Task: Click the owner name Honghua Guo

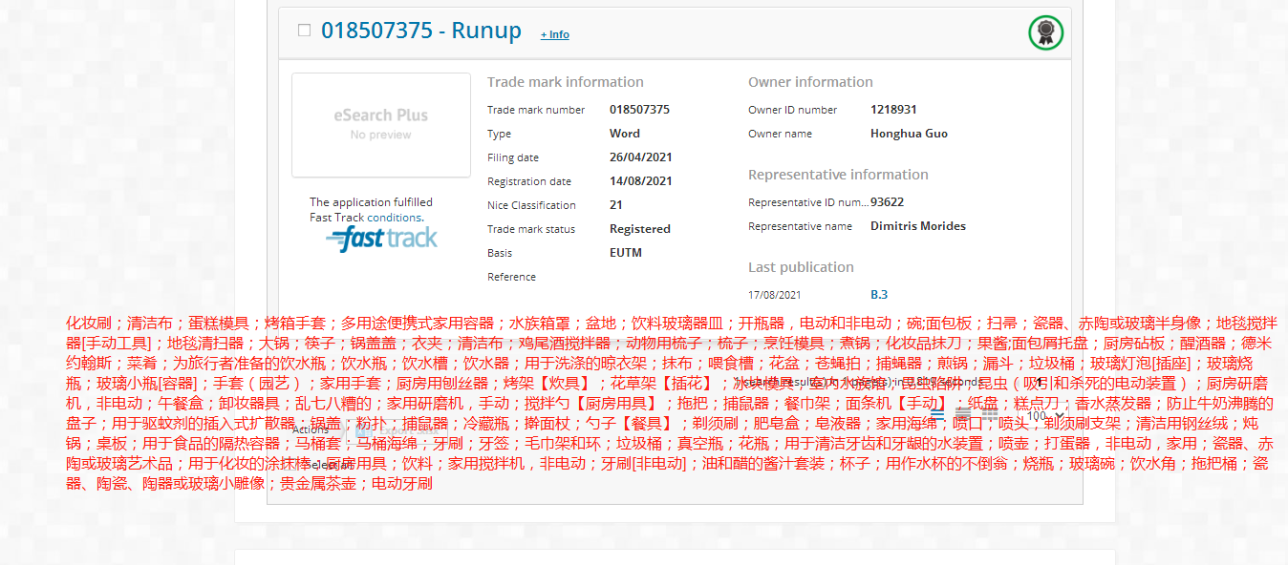Action: [909, 134]
